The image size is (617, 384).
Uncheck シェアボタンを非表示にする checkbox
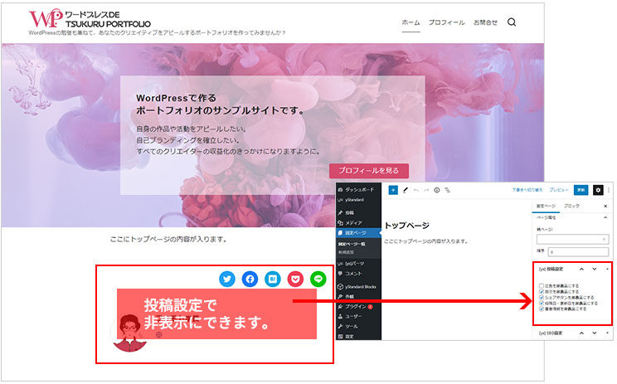pyautogui.click(x=542, y=298)
